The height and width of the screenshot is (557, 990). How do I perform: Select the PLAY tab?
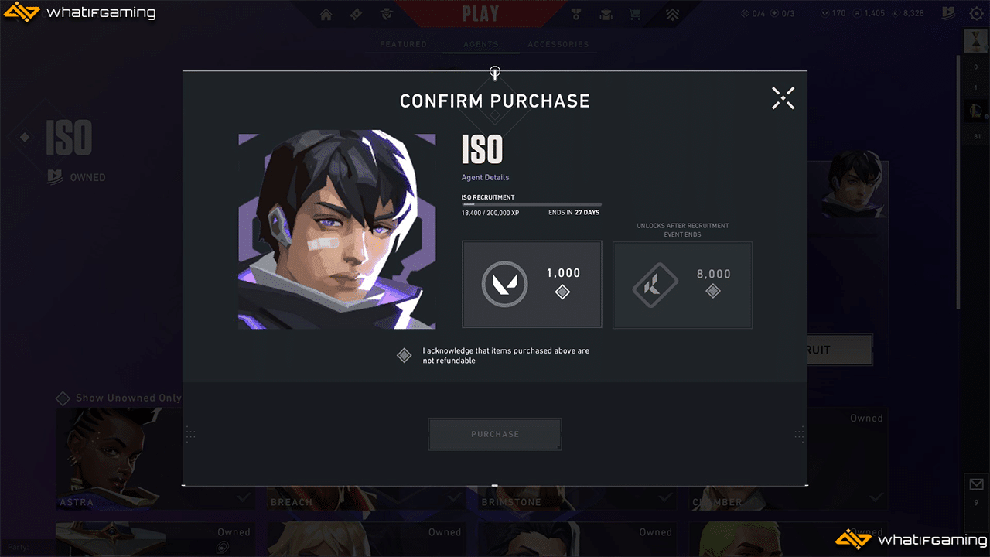[480, 13]
